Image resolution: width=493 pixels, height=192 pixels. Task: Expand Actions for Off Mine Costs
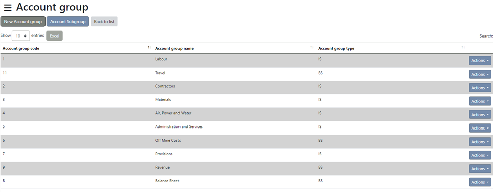(480, 142)
